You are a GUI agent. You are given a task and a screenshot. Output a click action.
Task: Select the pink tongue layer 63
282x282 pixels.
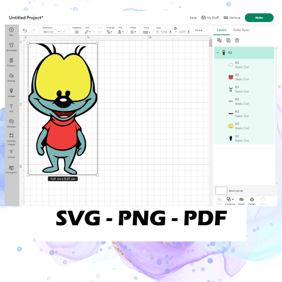tap(244, 102)
